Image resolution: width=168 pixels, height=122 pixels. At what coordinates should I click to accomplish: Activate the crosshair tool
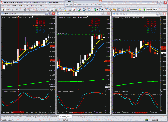click(x=8, y=9)
